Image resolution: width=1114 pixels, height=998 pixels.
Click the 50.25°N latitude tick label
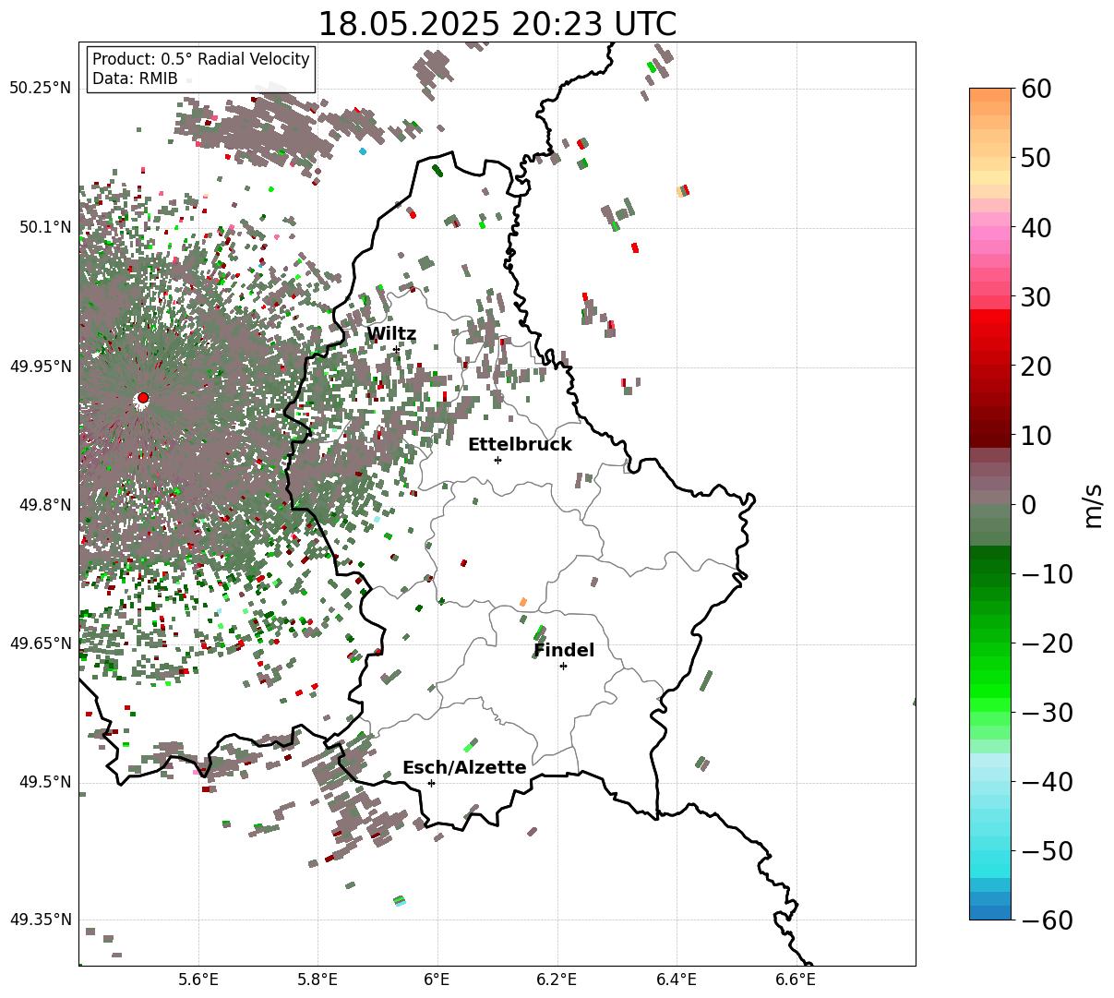40,89
